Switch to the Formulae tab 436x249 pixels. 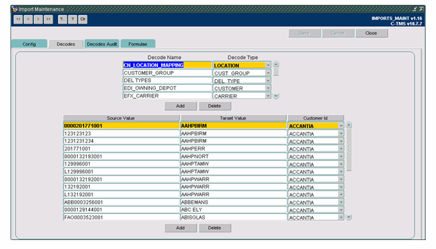click(138, 44)
